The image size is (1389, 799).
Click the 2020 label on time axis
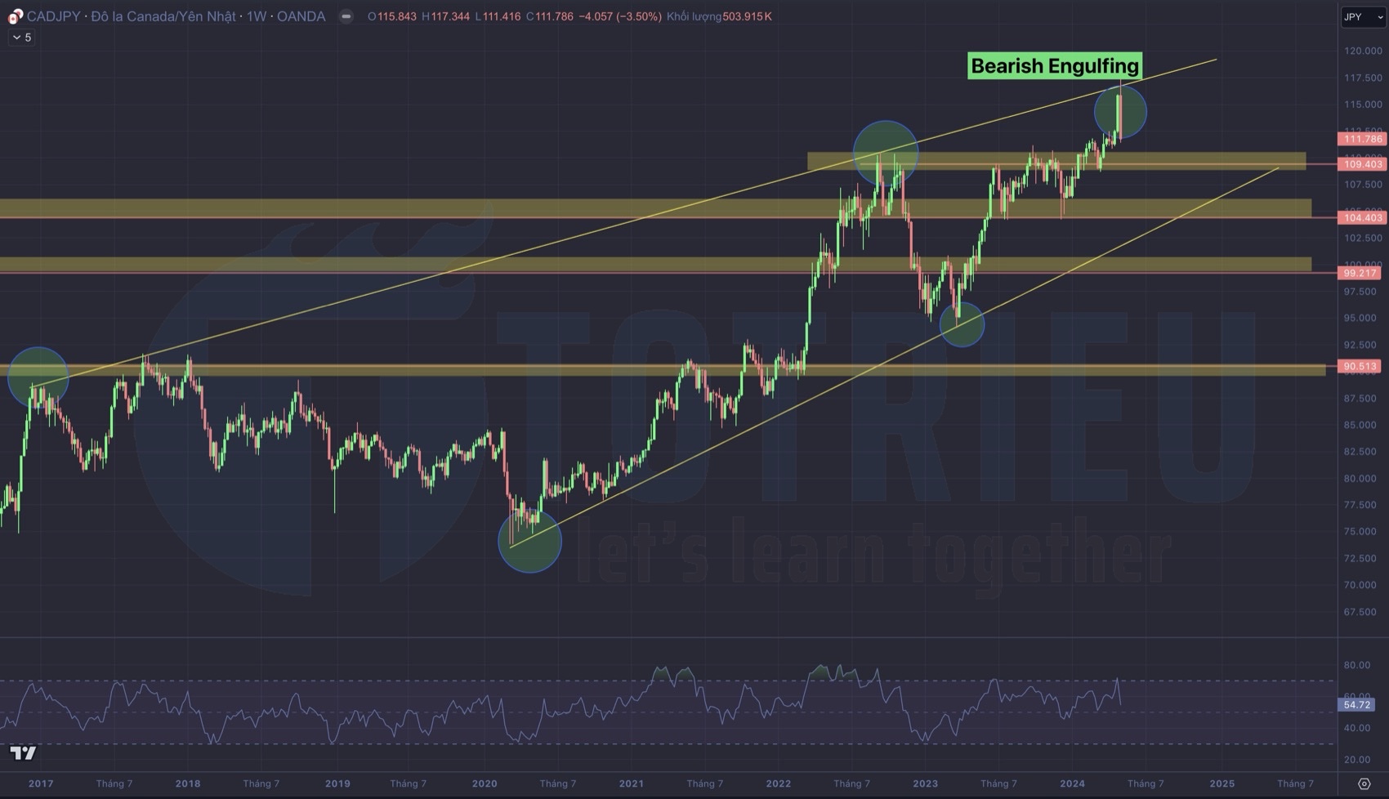[x=485, y=783]
